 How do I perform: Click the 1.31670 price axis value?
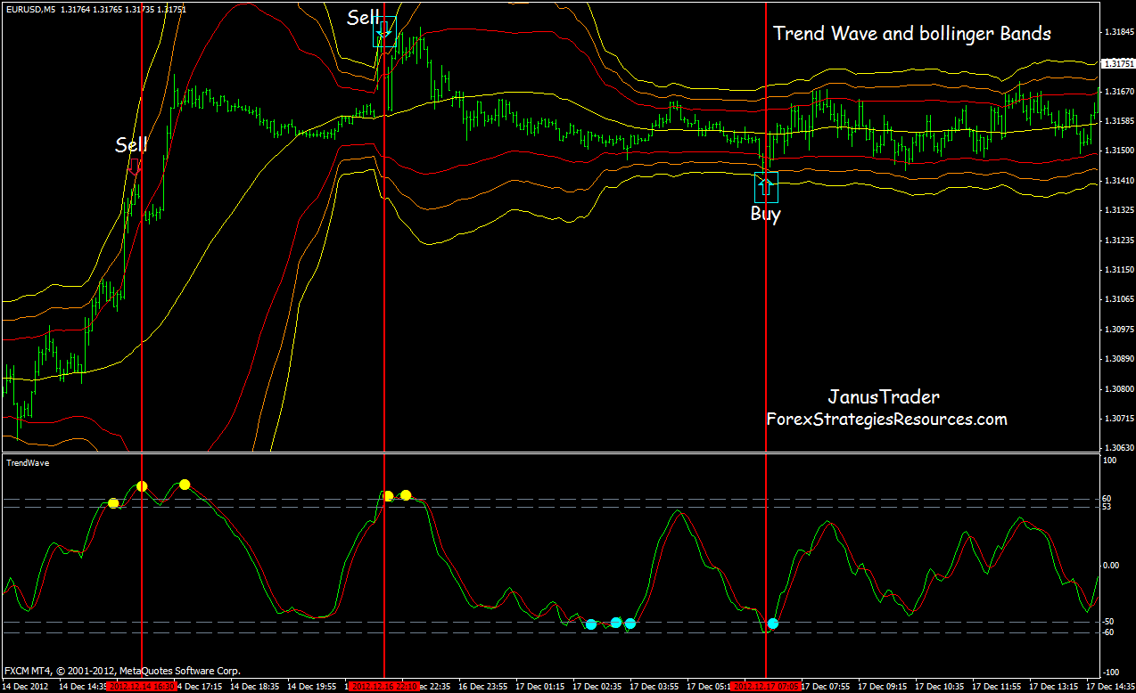point(1118,92)
